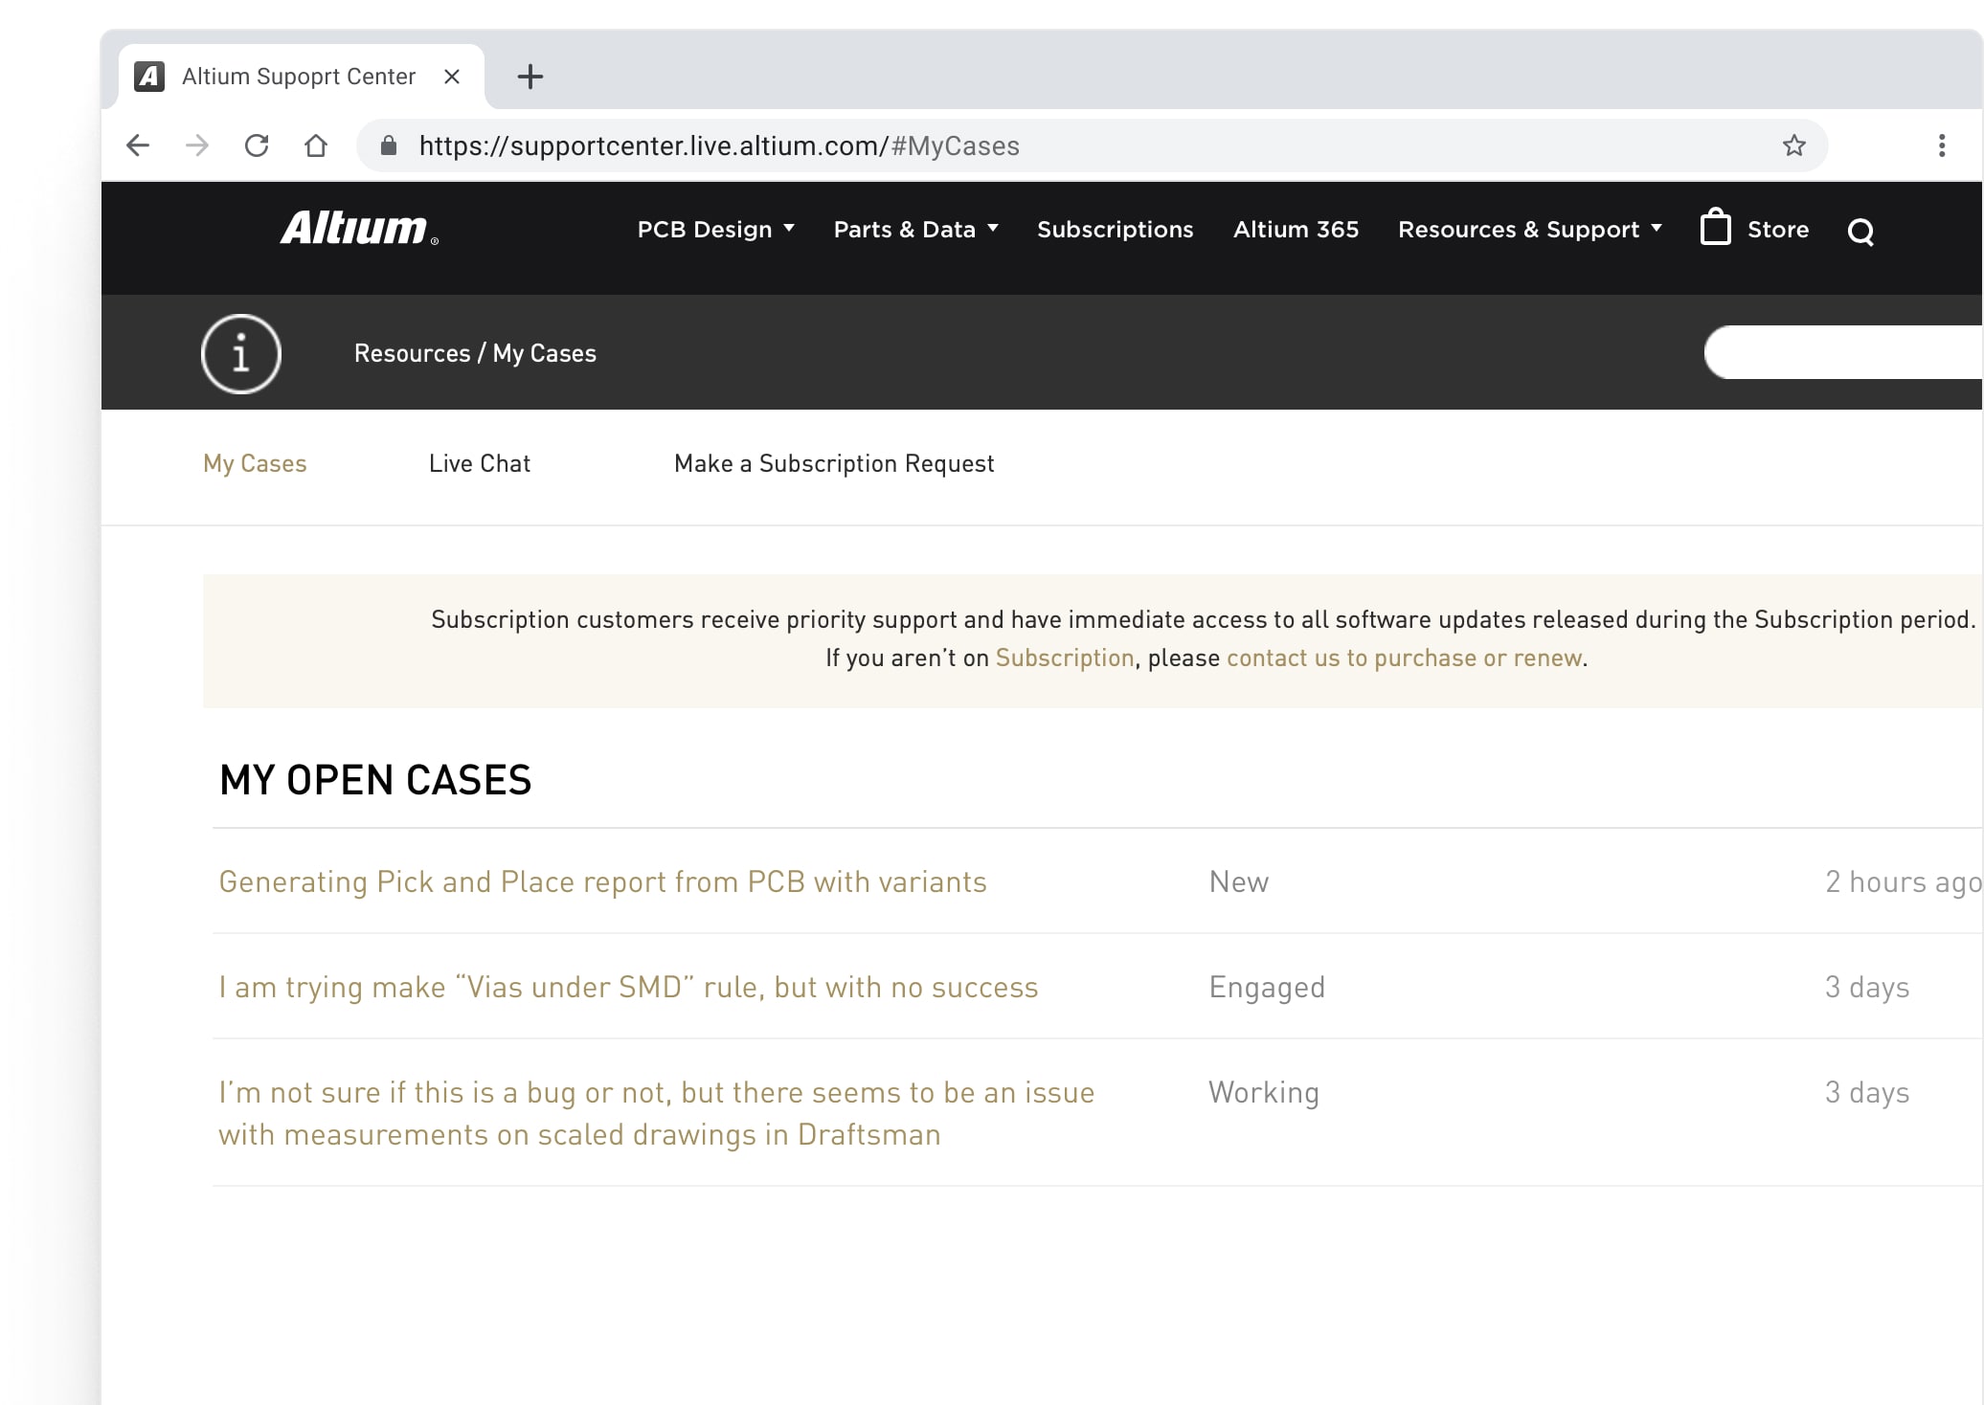The image size is (1984, 1405).
Task: Open Pick and Place report case
Action: click(x=602, y=881)
